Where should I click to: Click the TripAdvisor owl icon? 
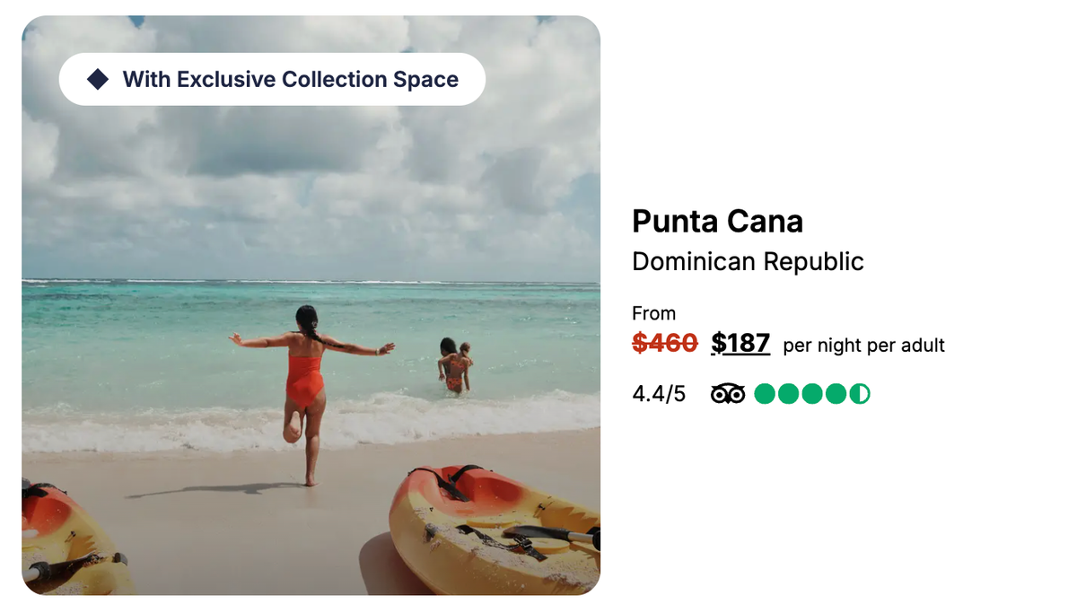coord(728,393)
